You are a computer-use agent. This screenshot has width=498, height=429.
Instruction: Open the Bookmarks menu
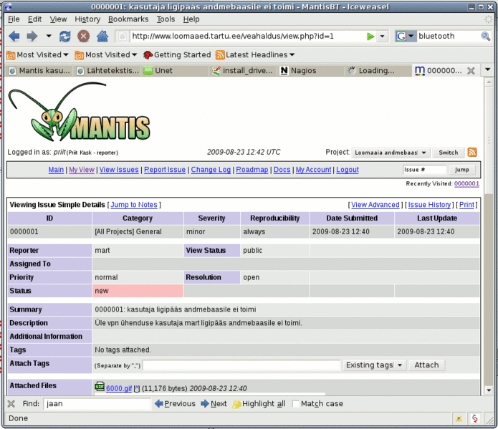tap(128, 19)
